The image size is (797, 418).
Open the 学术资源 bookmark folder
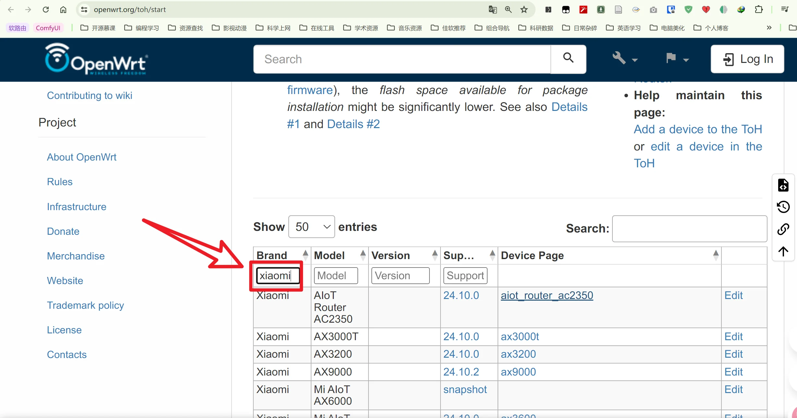coord(361,28)
